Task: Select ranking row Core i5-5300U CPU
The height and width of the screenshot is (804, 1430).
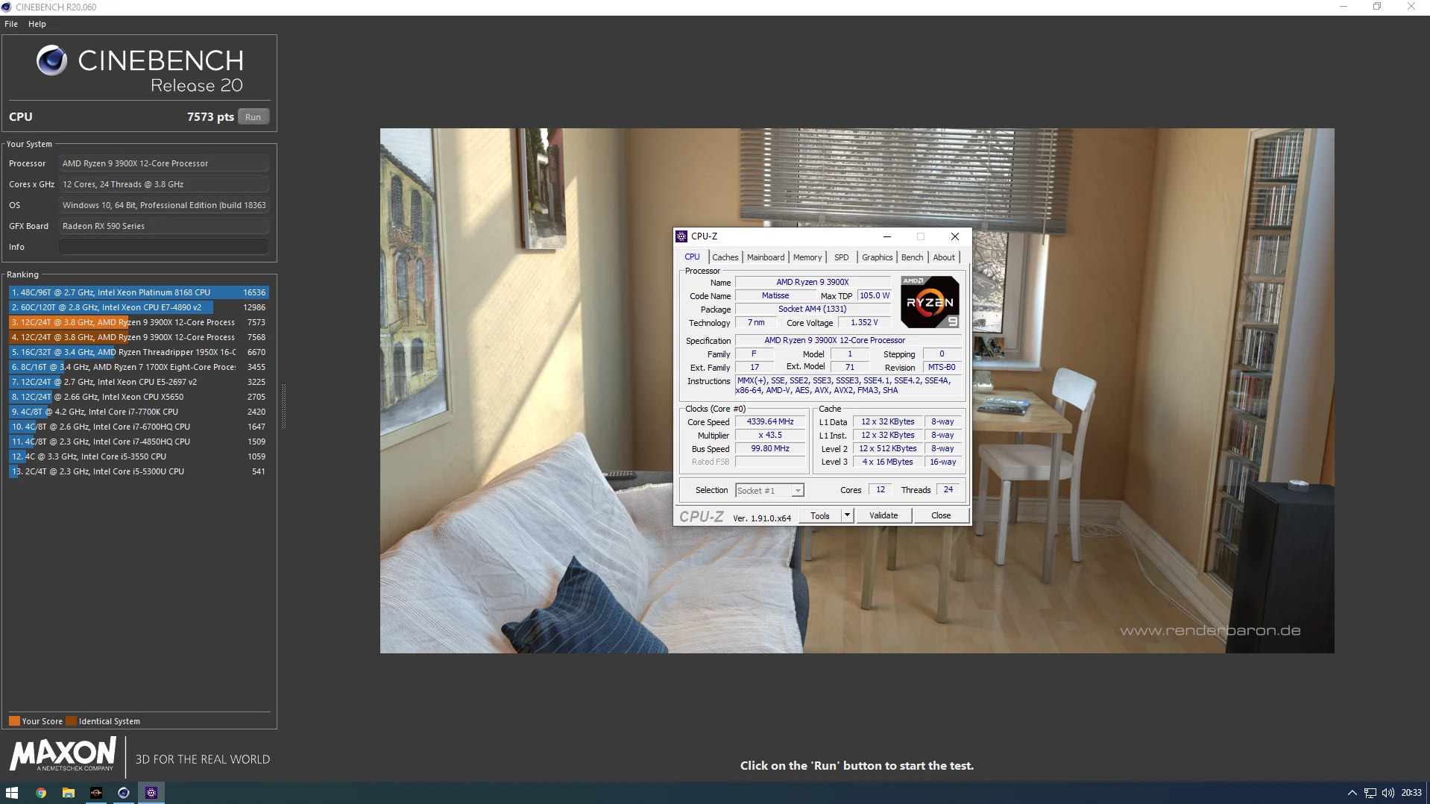Action: (139, 471)
